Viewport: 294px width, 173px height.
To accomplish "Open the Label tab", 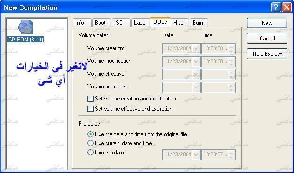I will click(140, 23).
